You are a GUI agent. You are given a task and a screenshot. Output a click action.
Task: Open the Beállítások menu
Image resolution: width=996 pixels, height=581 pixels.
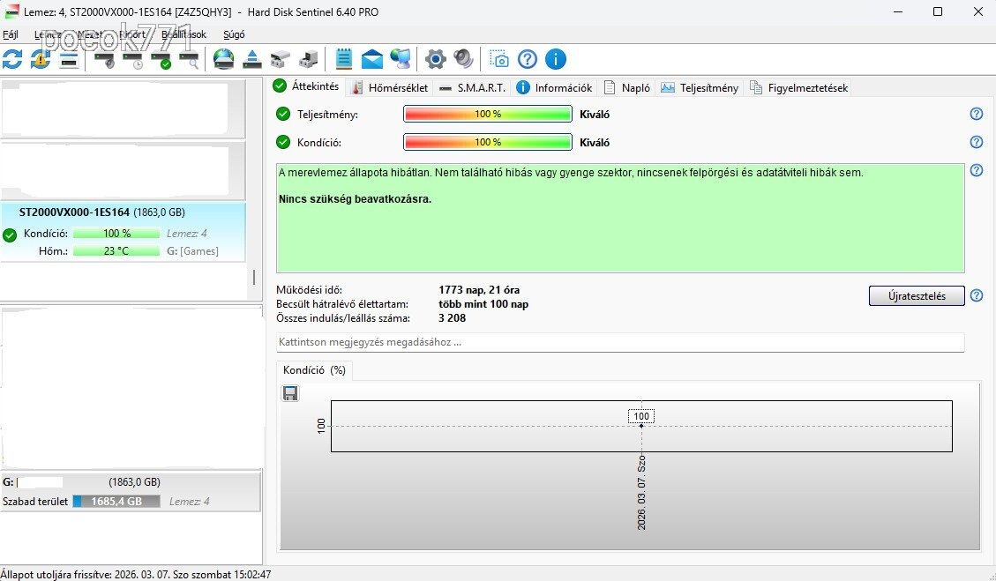pos(183,35)
